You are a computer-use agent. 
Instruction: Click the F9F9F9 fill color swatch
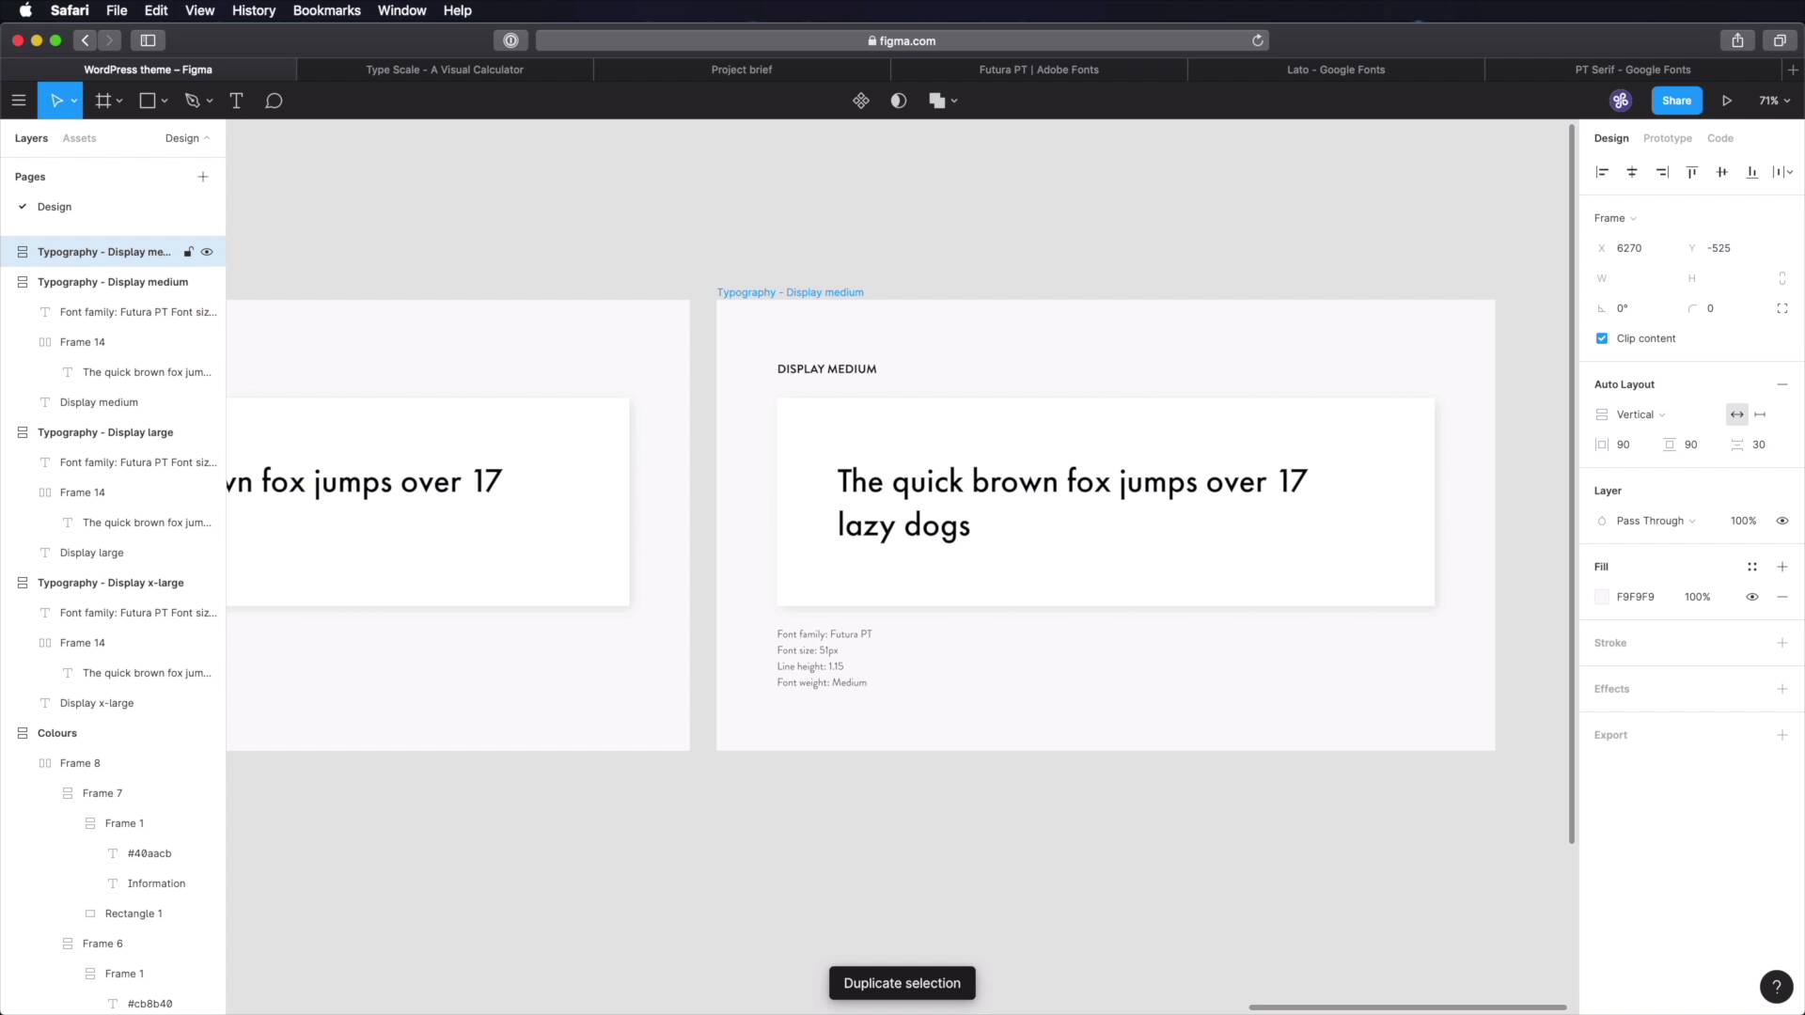1602,597
